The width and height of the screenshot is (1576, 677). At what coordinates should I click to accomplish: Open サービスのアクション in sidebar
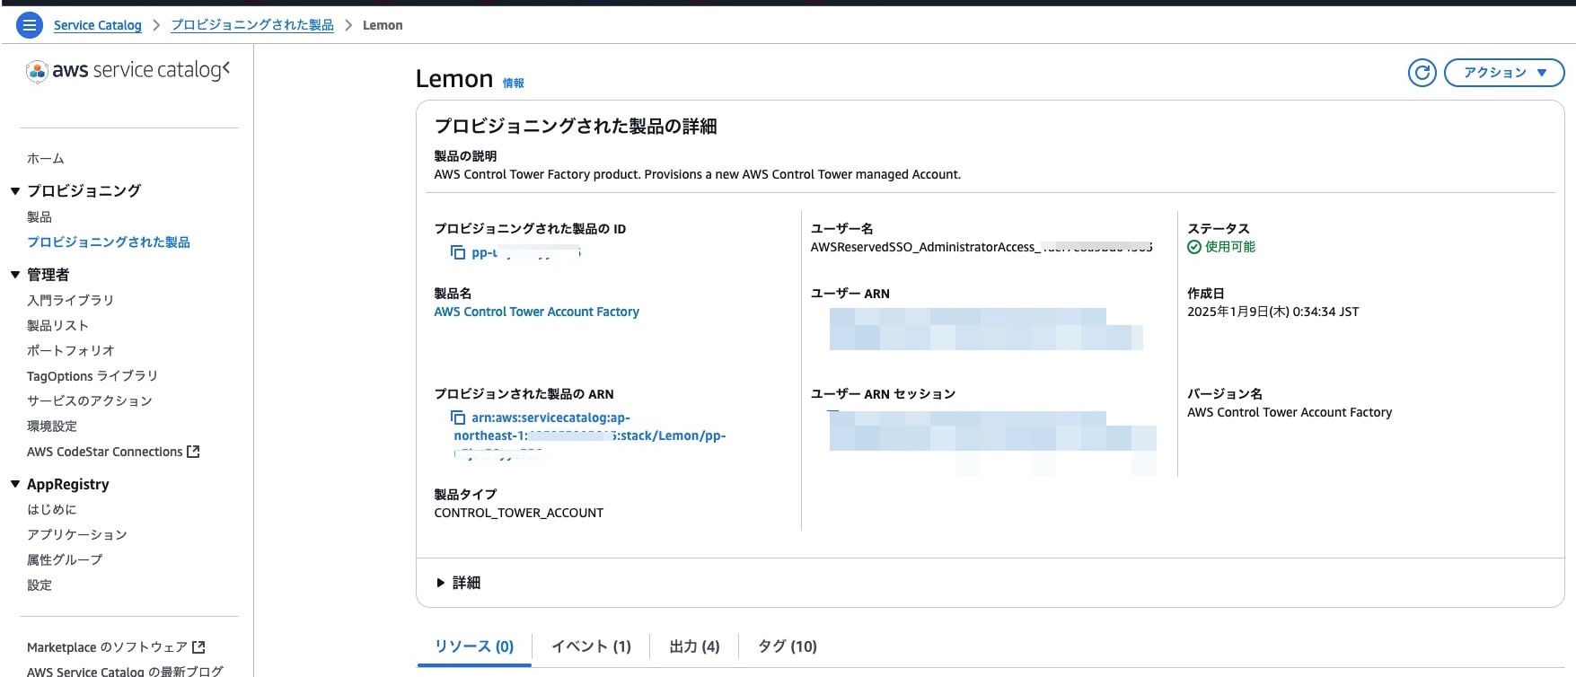point(90,401)
